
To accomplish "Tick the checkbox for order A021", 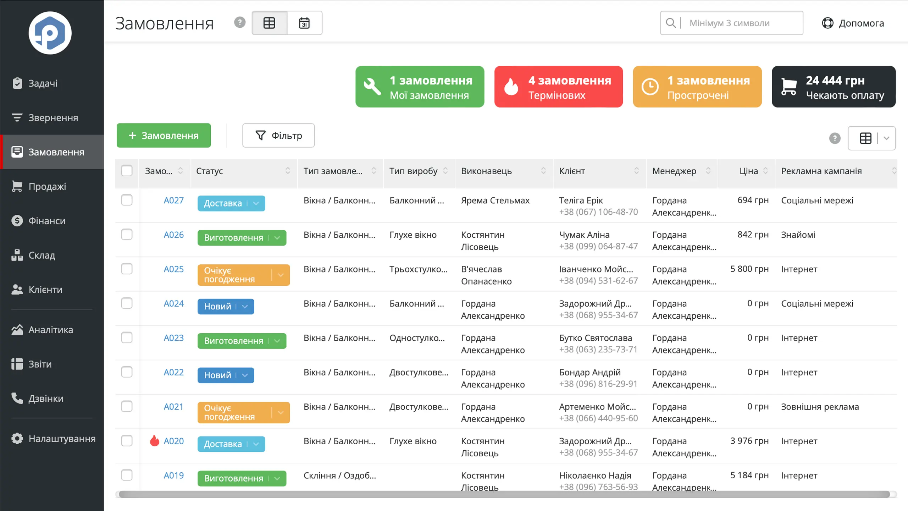I will pos(127,406).
